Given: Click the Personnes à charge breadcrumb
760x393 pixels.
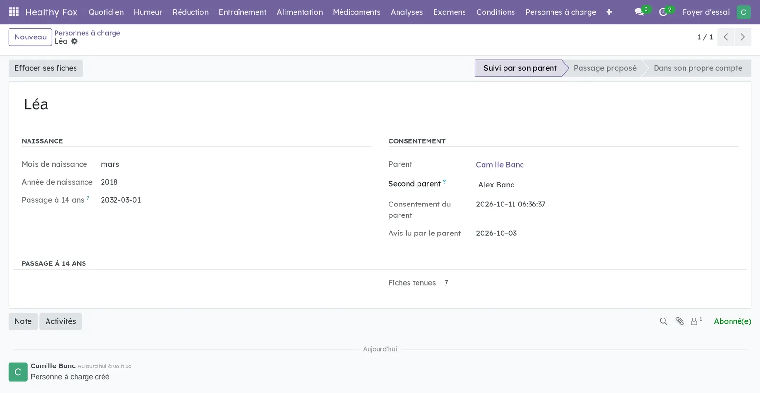Looking at the screenshot, I should tap(87, 33).
